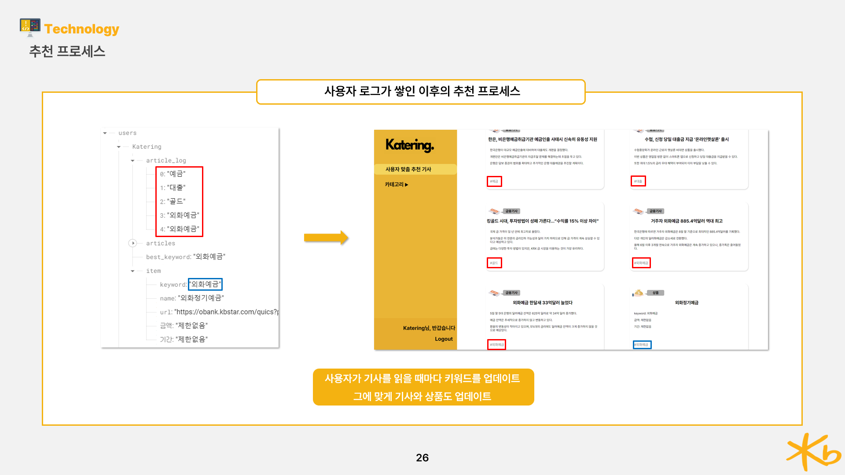Image resolution: width=845 pixels, height=475 pixels.
Task: Click caption 사용자가 기사를 읽을 때마다 키워드를 업데이트
Action: (x=422, y=379)
